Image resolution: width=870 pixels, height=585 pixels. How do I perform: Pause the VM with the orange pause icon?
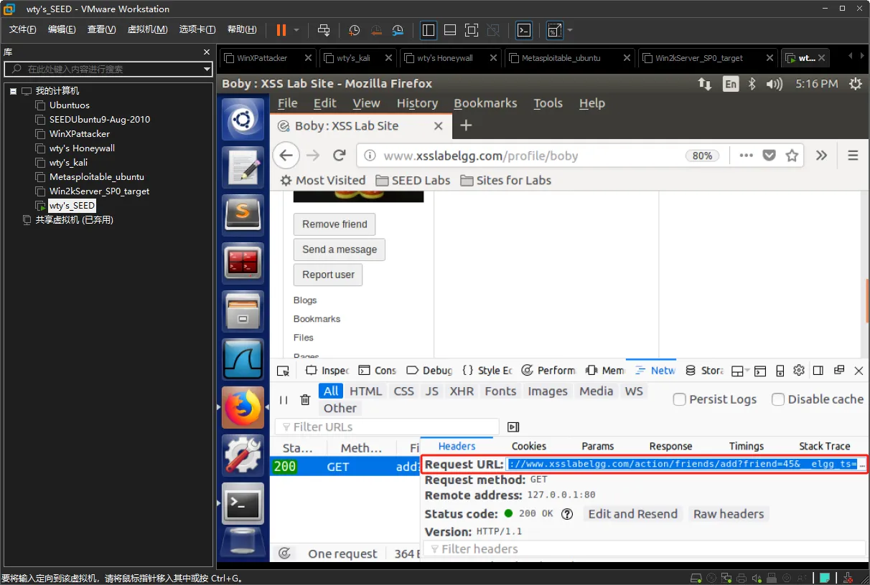pyautogui.click(x=281, y=30)
